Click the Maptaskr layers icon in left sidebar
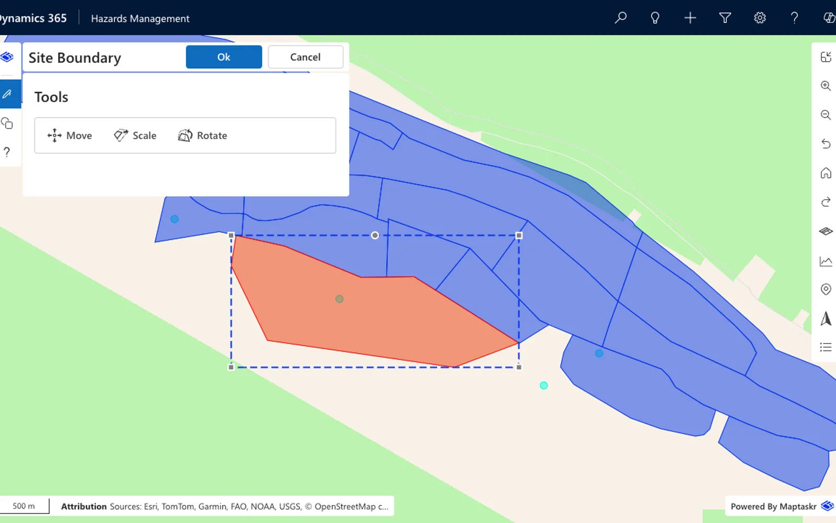836x523 pixels. tap(7, 56)
